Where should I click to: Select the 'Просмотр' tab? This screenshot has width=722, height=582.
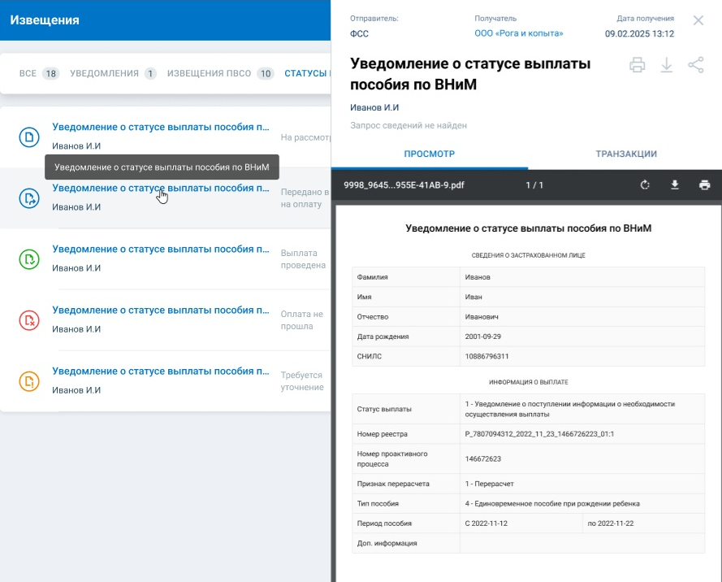(430, 154)
